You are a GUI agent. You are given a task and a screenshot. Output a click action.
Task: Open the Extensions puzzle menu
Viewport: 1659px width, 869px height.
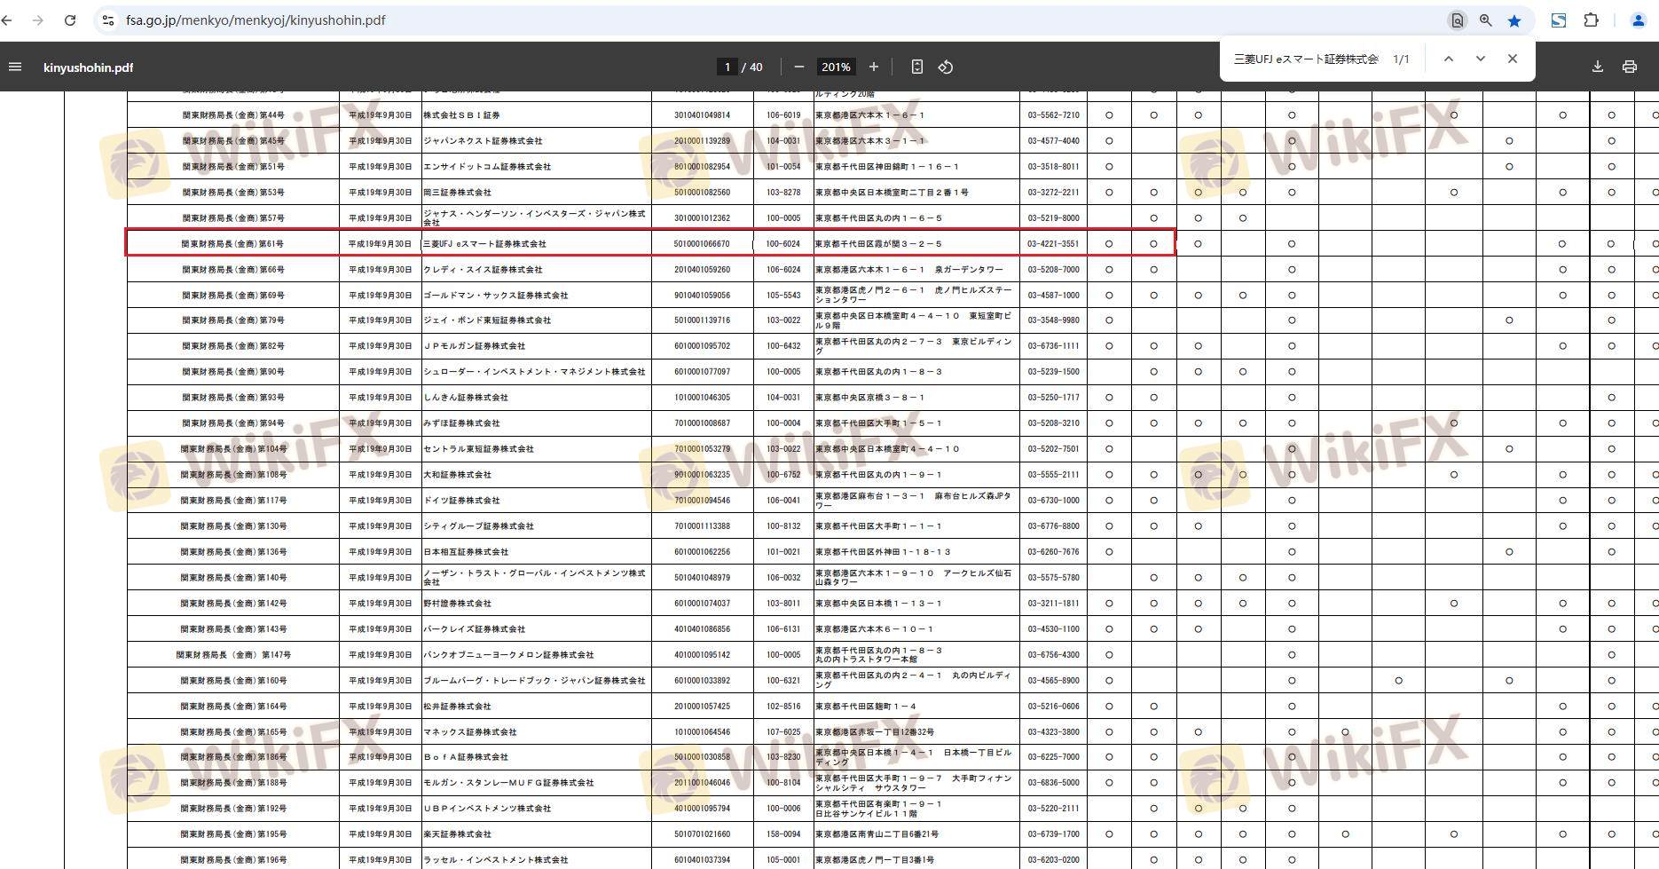(1592, 20)
